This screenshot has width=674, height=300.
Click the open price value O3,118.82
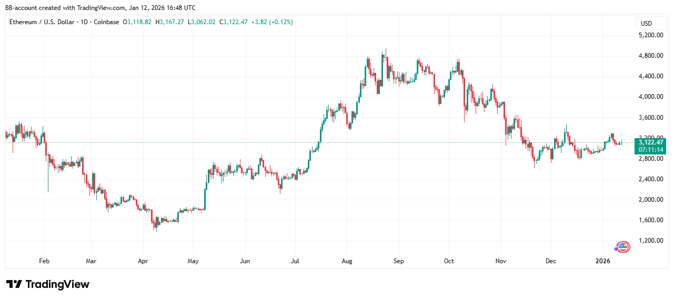(137, 22)
